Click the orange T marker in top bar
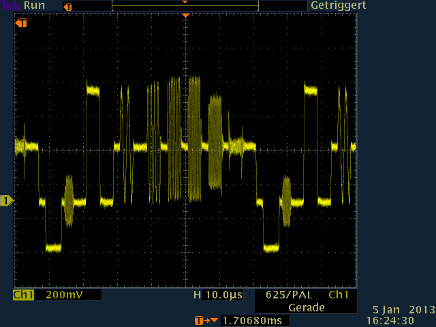 (67, 6)
